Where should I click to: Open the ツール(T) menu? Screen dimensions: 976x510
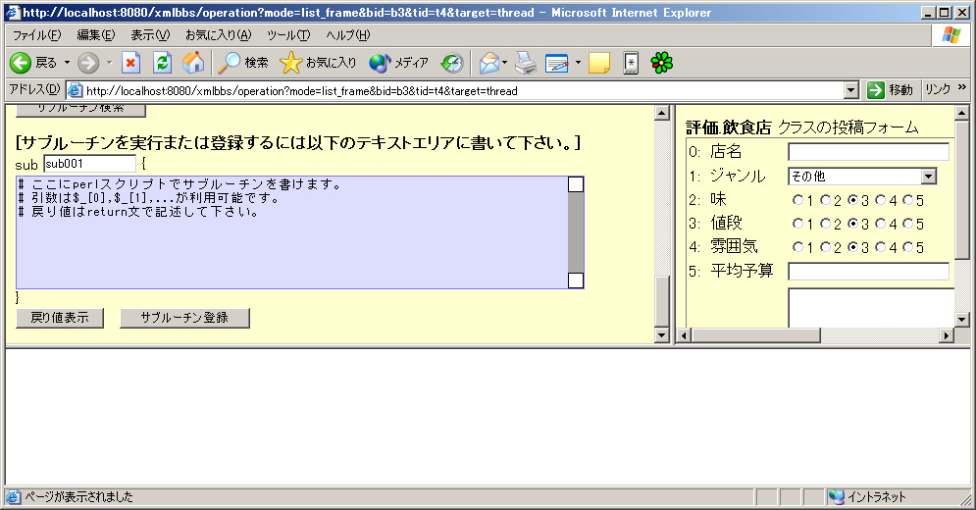pyautogui.click(x=288, y=35)
